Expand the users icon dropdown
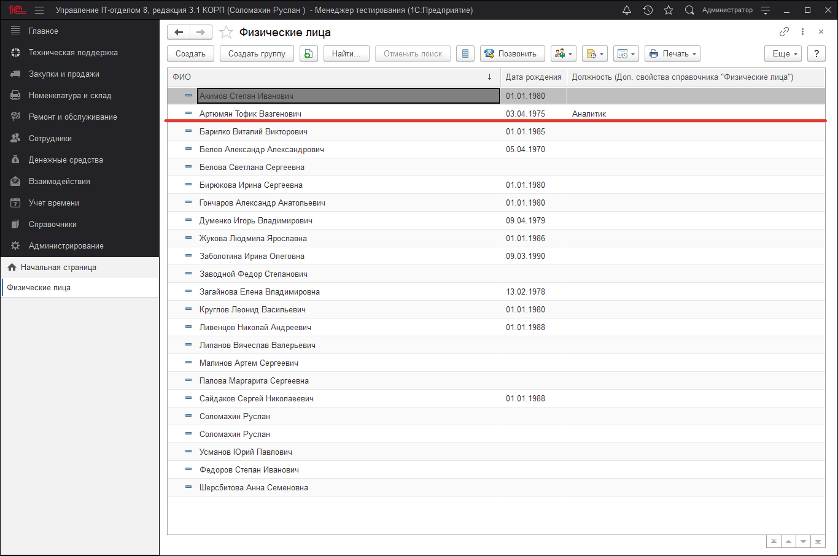This screenshot has width=838, height=556. click(x=563, y=54)
